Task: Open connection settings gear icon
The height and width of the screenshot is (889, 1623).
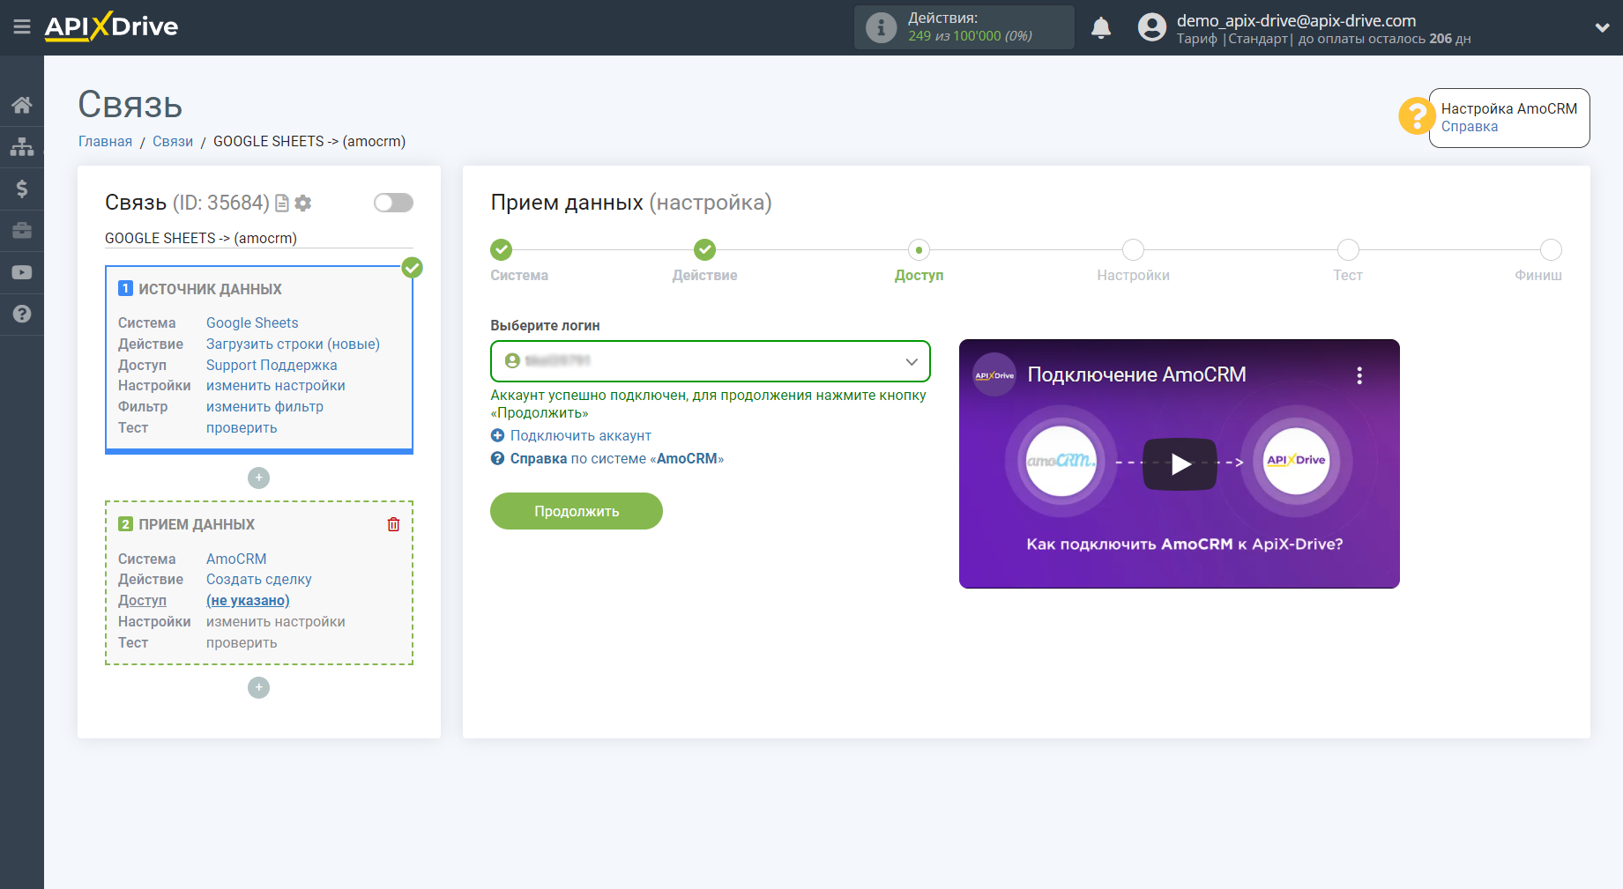Action: pyautogui.click(x=303, y=204)
